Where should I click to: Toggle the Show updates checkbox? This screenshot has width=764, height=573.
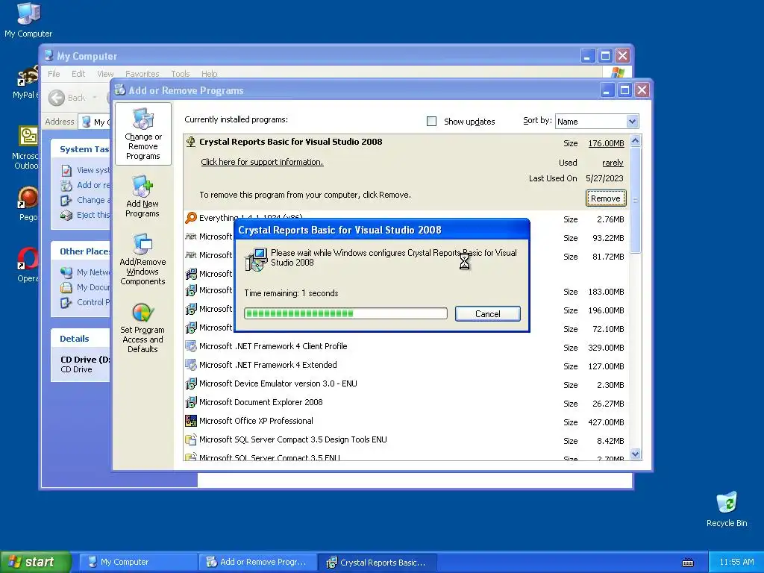(431, 122)
